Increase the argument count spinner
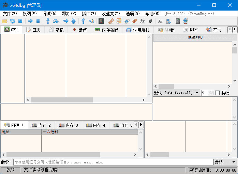 click(211, 92)
